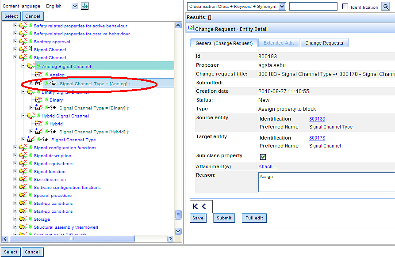This screenshot has height=257, width=395.
Task: Click the previous record arrow
Action: point(204,206)
